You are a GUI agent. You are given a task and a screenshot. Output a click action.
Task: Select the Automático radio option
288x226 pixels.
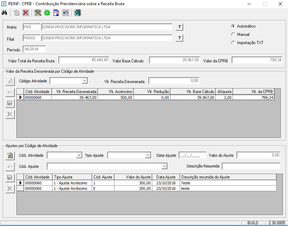tap(233, 26)
